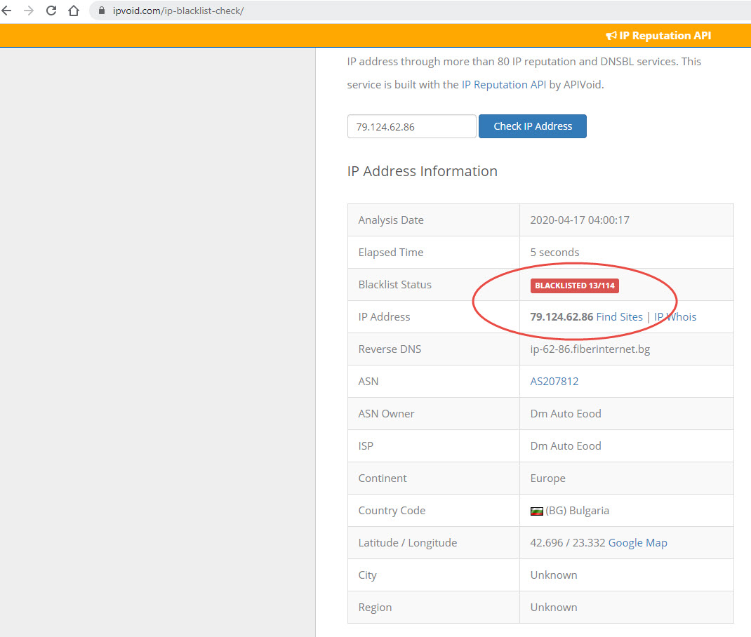Click the megaphone icon in orange bar
This screenshot has height=637, width=751.
(611, 35)
